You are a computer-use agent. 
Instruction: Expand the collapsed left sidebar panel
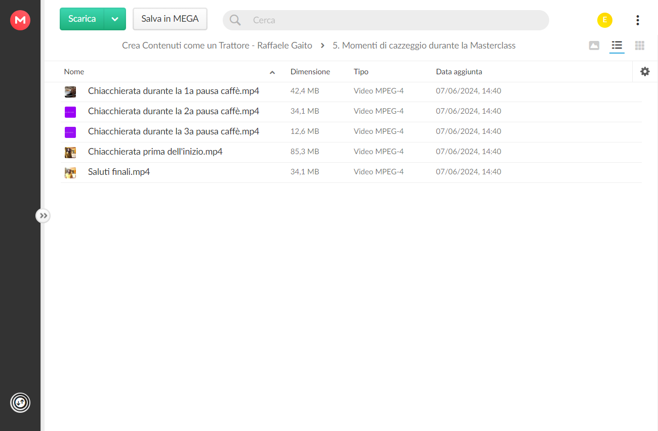(43, 216)
